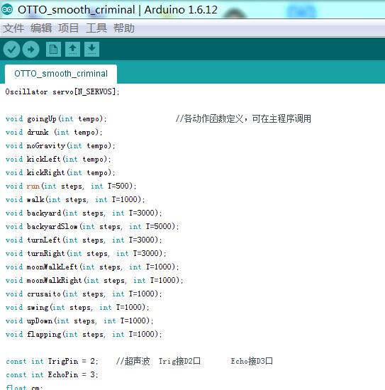385x390 pixels.
Task: Click the upDown function declaration
Action: 79,321
